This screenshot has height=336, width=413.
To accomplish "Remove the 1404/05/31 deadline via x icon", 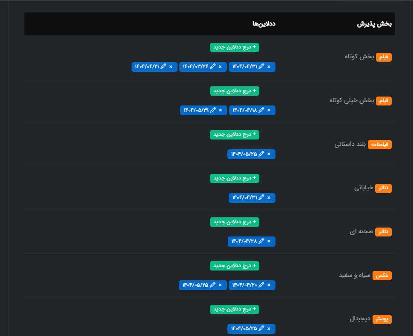I will [x=220, y=111].
